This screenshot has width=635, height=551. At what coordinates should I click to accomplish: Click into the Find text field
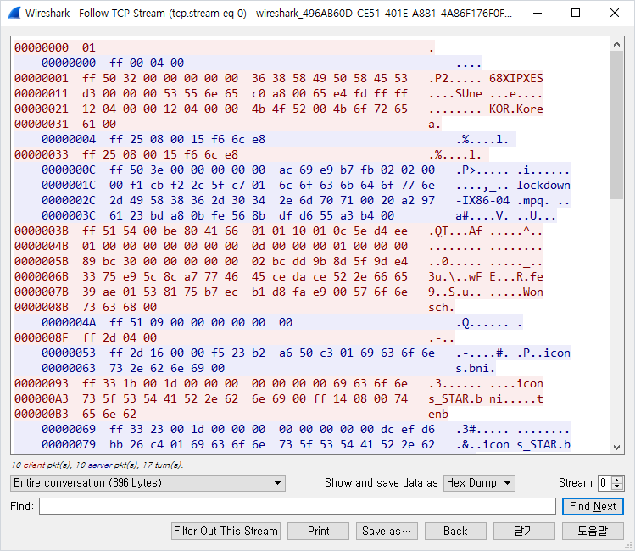click(298, 506)
